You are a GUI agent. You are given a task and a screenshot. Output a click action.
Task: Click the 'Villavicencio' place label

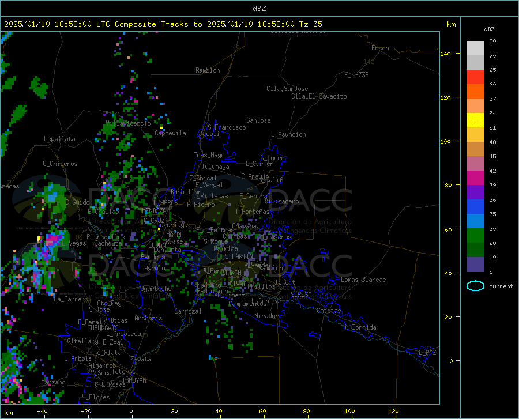128,123
